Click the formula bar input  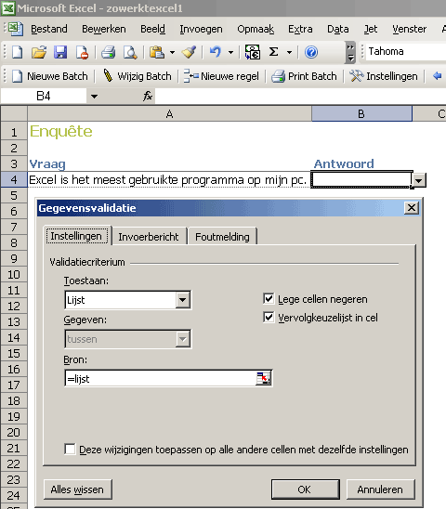(300, 97)
